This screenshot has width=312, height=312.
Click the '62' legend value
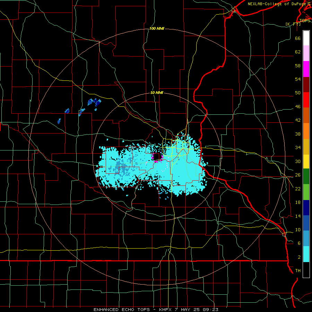tap(298, 52)
